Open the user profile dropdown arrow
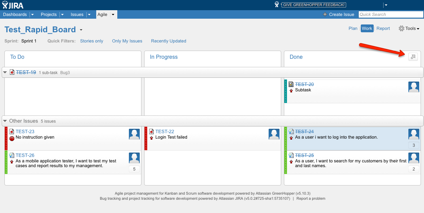 [386, 5]
